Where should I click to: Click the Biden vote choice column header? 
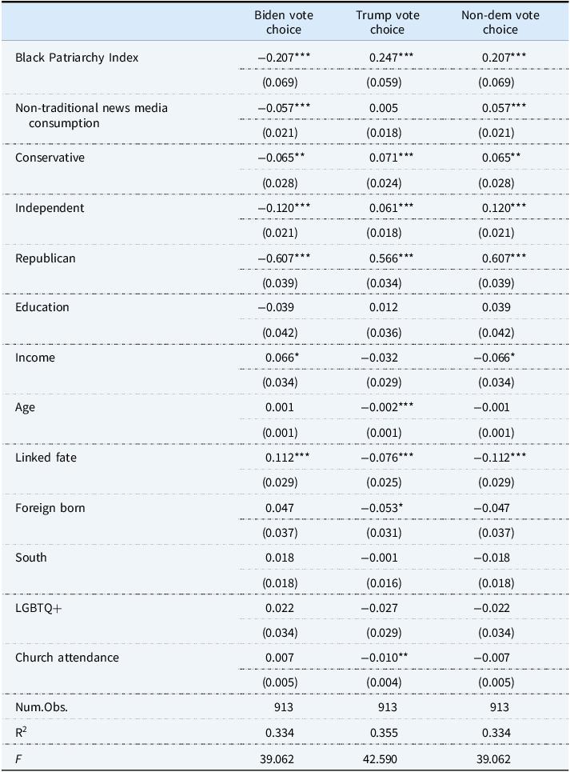284,22
